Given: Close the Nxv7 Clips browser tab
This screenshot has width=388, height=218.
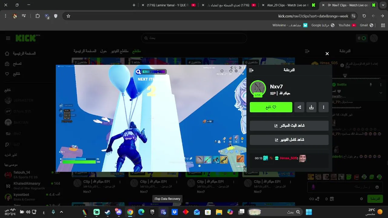Looking at the screenshot, I should [x=323, y=5].
